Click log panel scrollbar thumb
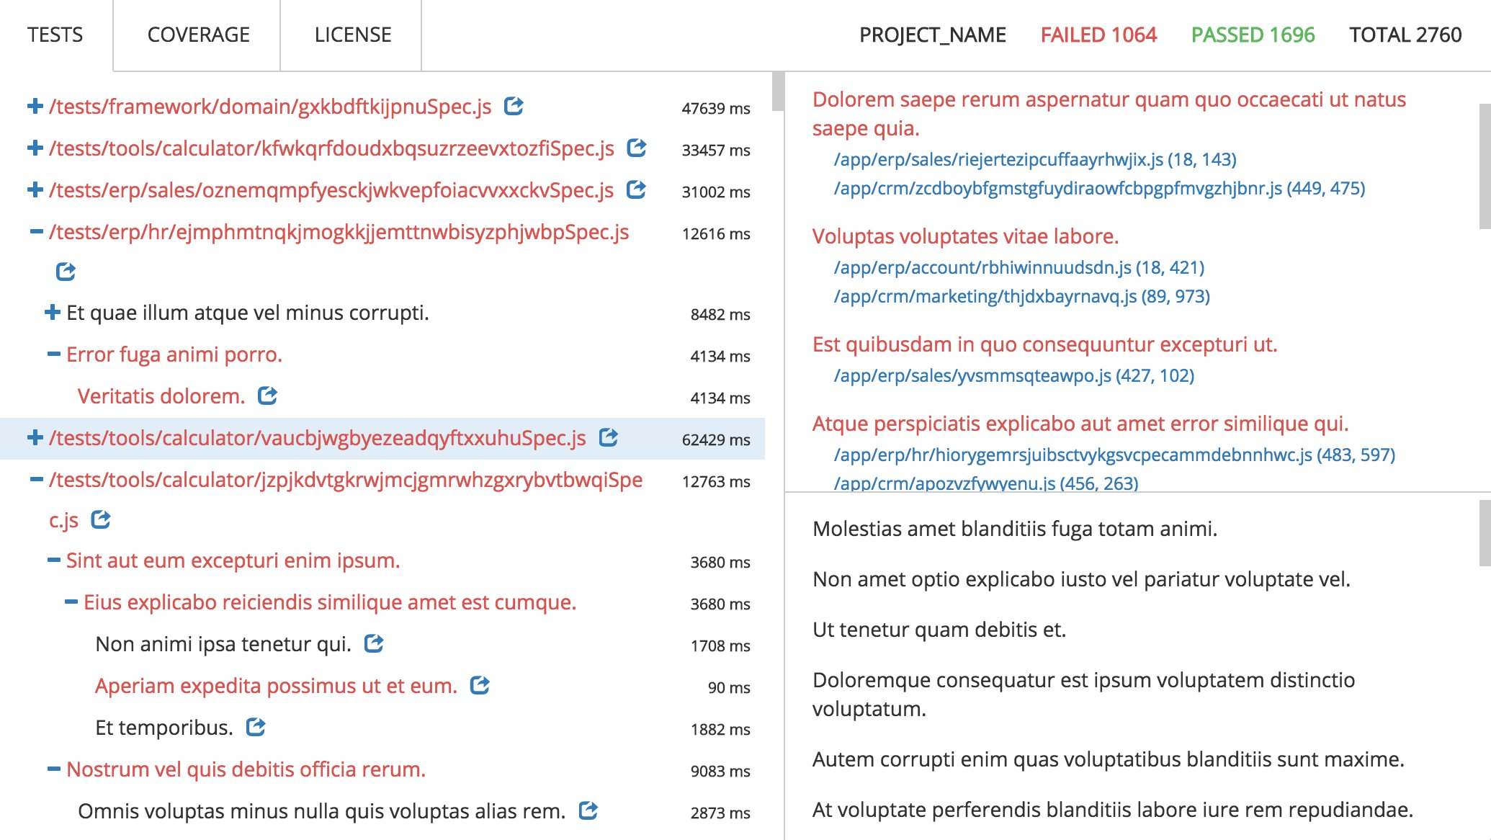Viewport: 1491px width, 840px height. pyautogui.click(x=1485, y=533)
